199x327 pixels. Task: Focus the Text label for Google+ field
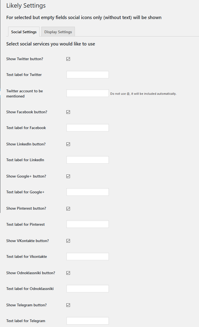[88, 192]
